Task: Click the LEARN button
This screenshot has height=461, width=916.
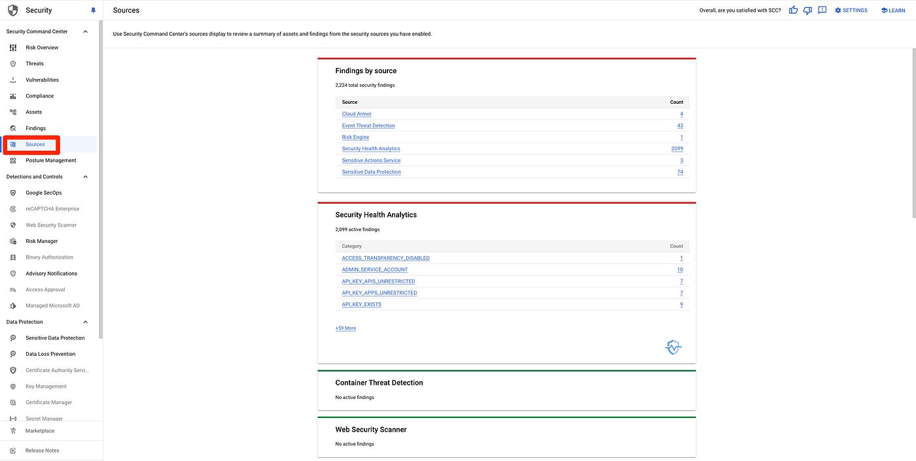Action: (x=893, y=10)
